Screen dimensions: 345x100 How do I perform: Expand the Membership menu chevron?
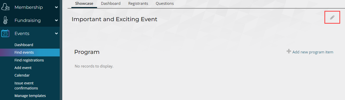pyautogui.click(x=56, y=7)
